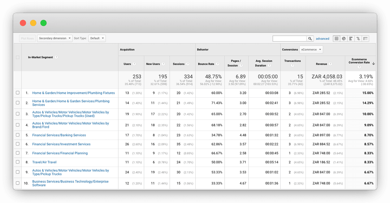Open help icon beside Revenue header
This screenshot has height=203, width=390.
330,64
